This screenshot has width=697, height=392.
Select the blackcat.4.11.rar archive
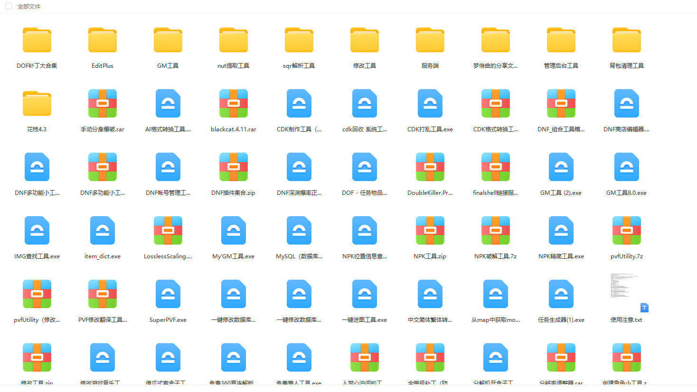click(234, 104)
